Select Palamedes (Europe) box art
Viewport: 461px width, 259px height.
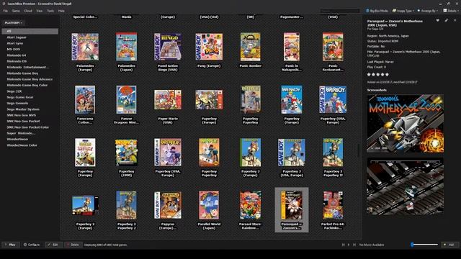tap(85, 47)
